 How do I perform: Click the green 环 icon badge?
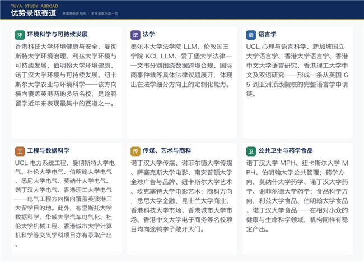click(20, 35)
